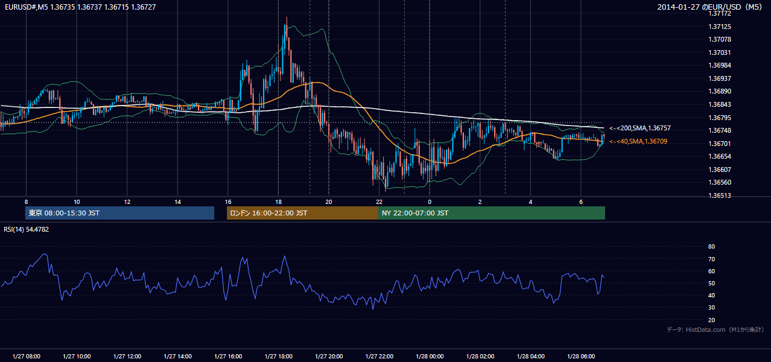The image size is (771, 362).
Task: Click the 1/27 20:00 date label
Action: point(329,356)
